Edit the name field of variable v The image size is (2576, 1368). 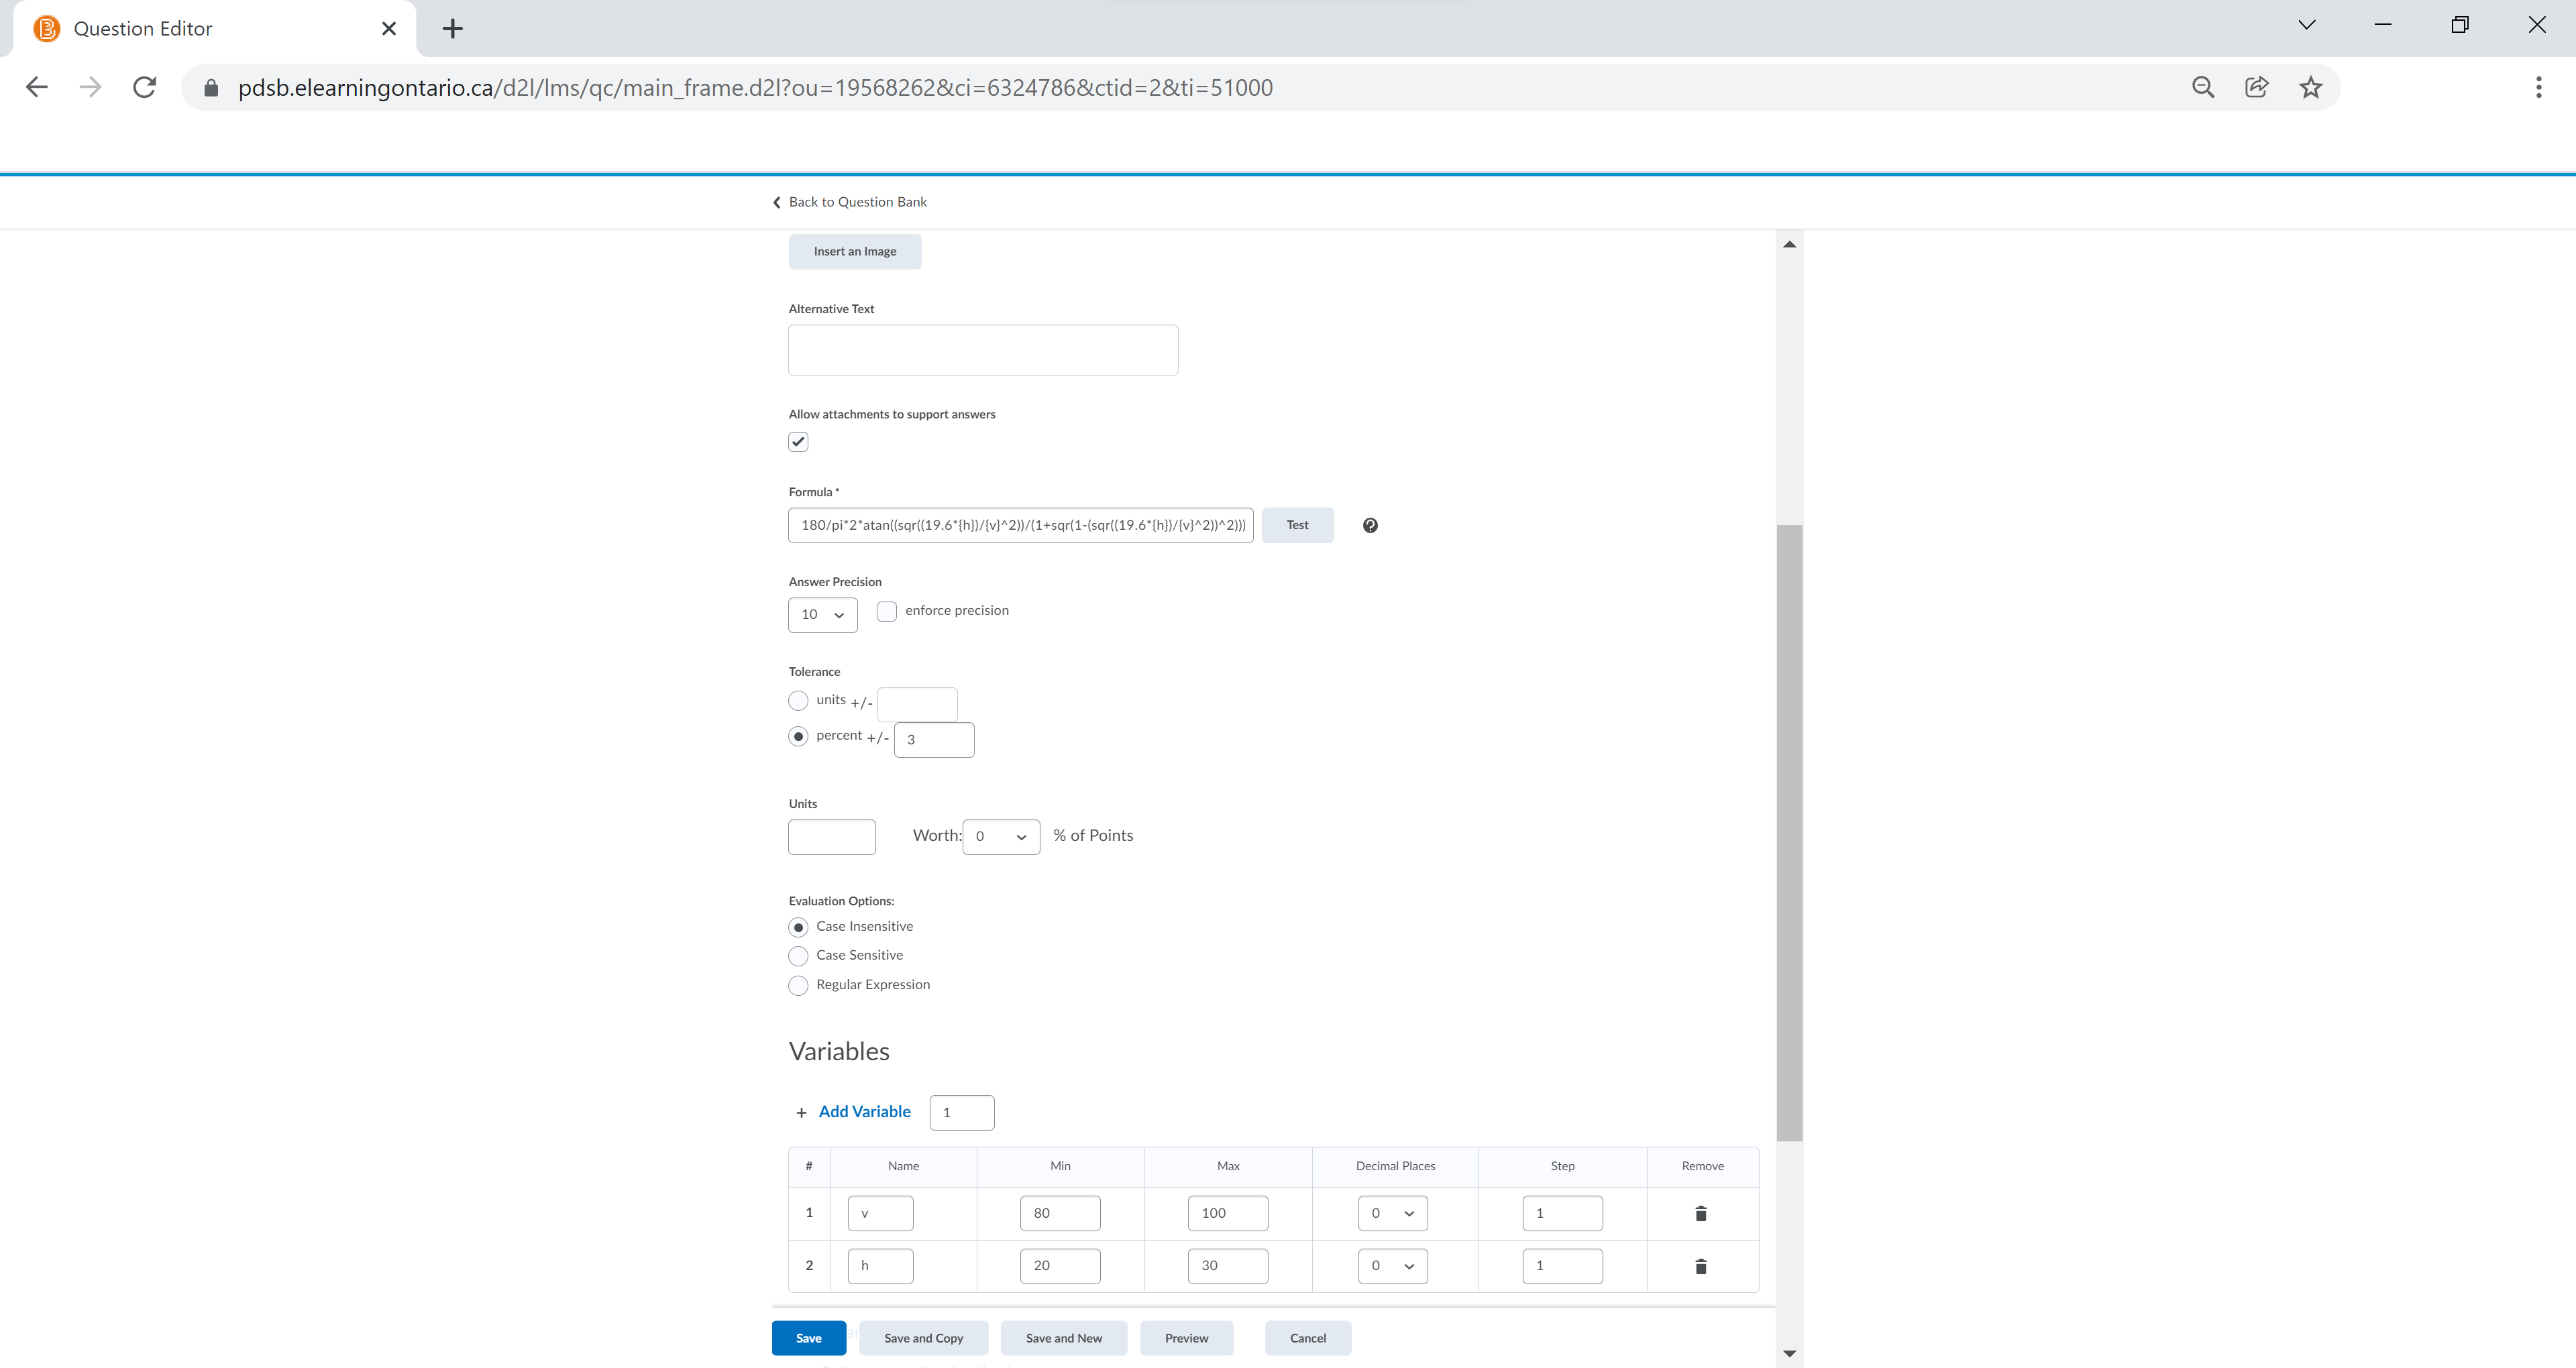click(x=880, y=1213)
